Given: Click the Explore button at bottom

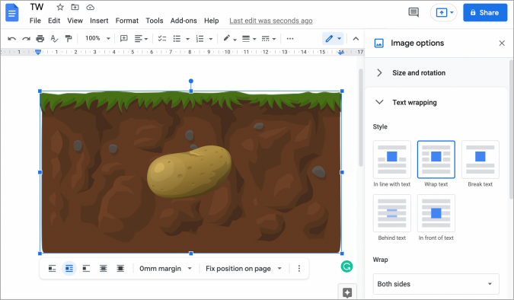Looking at the screenshot, I should pyautogui.click(x=347, y=292).
